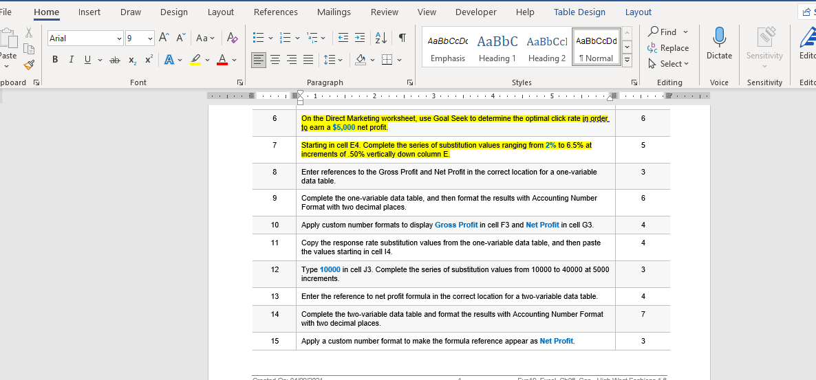This screenshot has width=816, height=380.
Task: Select the Normal style
Action: [596, 47]
